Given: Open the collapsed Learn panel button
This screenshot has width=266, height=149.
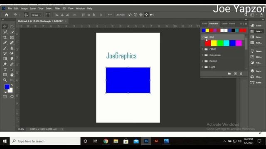Looking at the screenshot, I should (256, 51).
